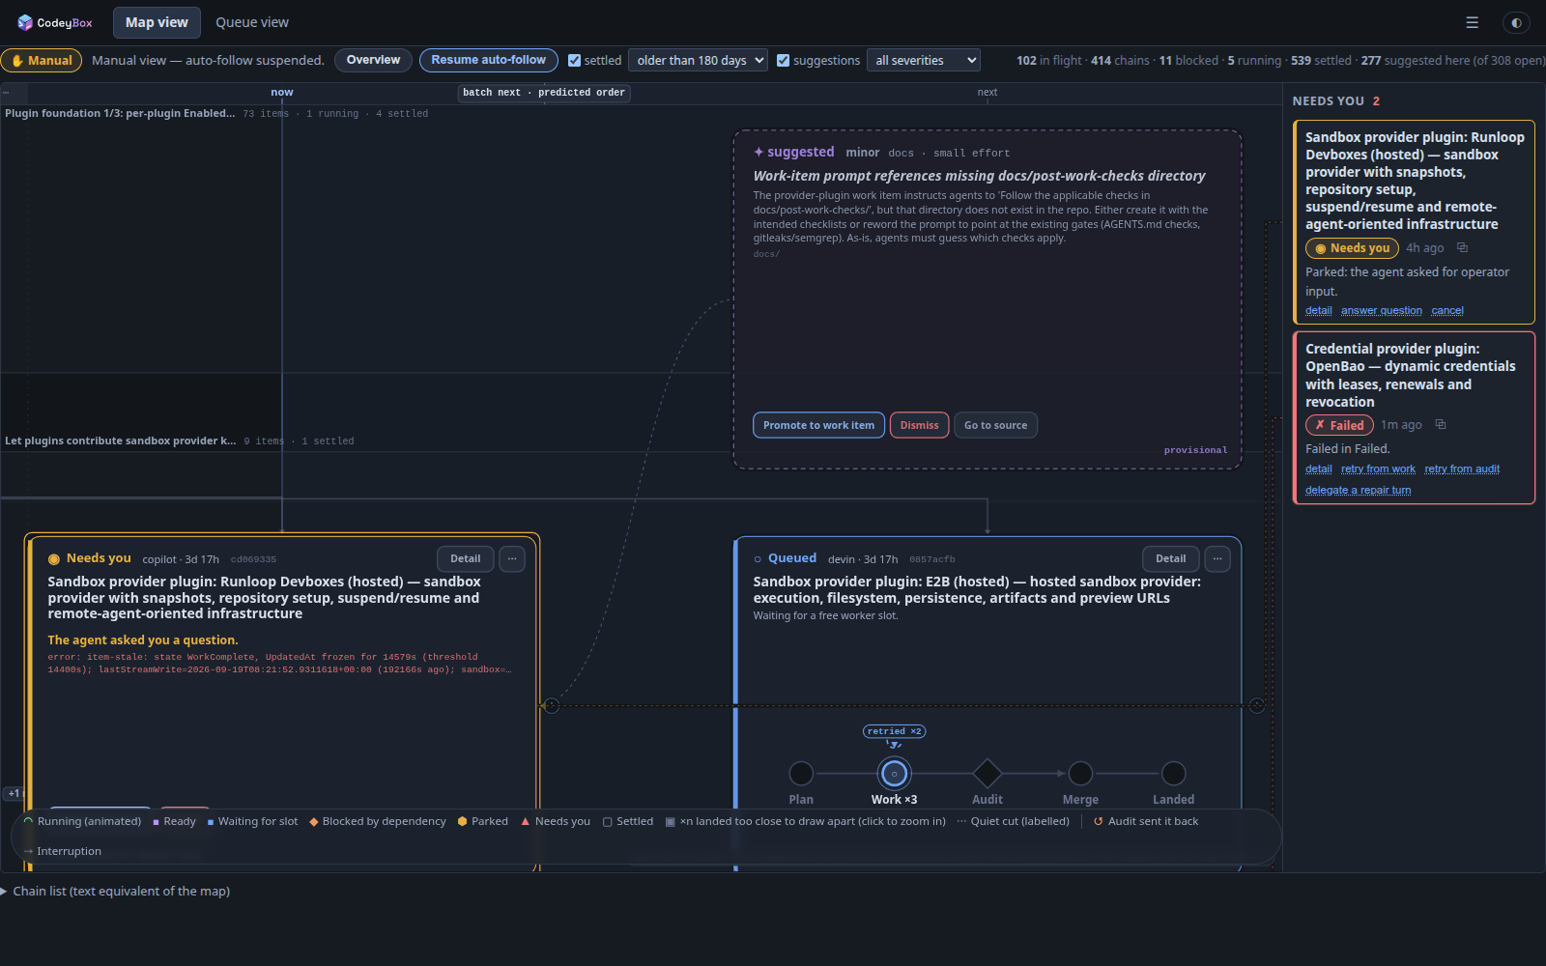The height and width of the screenshot is (966, 1546).
Task: Click the Audit diamond stage node
Action: (x=987, y=773)
